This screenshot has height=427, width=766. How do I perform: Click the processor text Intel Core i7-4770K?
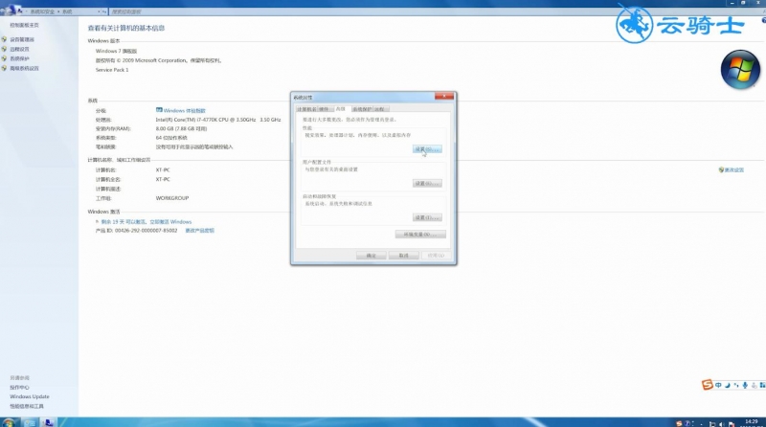(x=218, y=120)
